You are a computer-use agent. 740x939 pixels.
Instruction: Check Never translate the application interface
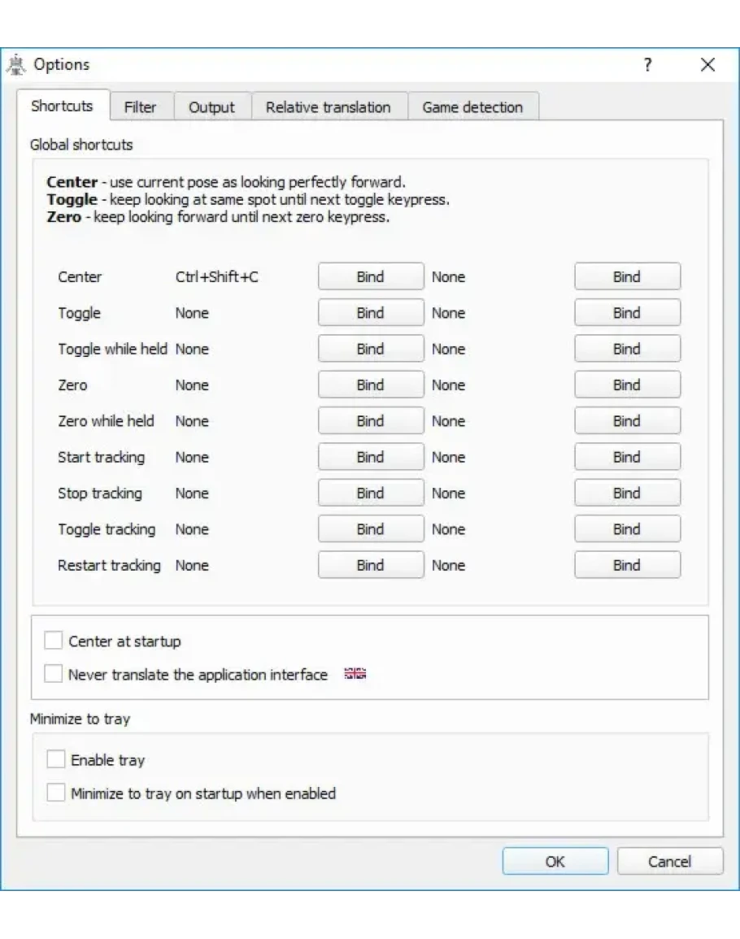[54, 674]
